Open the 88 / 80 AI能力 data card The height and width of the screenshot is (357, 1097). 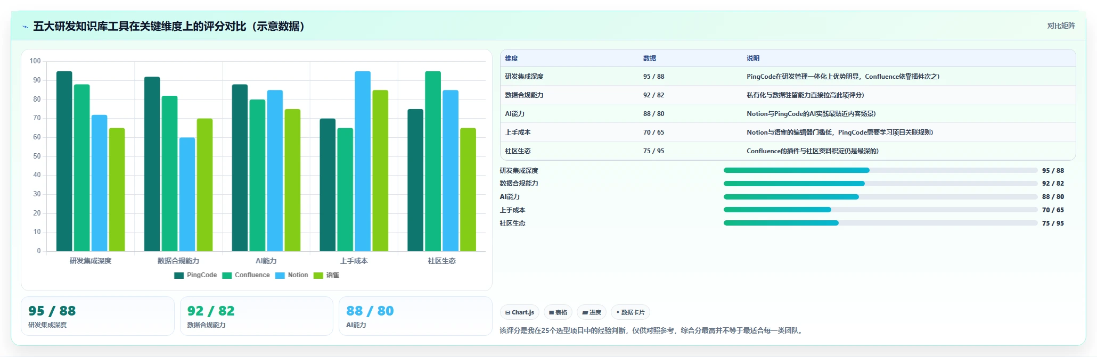415,316
